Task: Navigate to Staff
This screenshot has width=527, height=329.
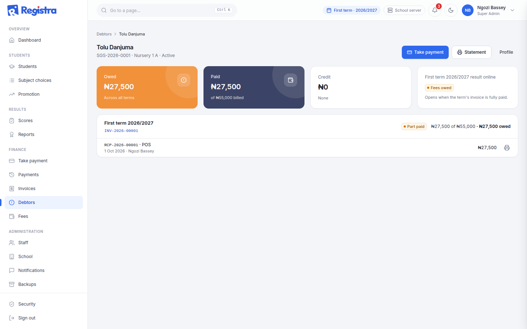Action: (44, 243)
